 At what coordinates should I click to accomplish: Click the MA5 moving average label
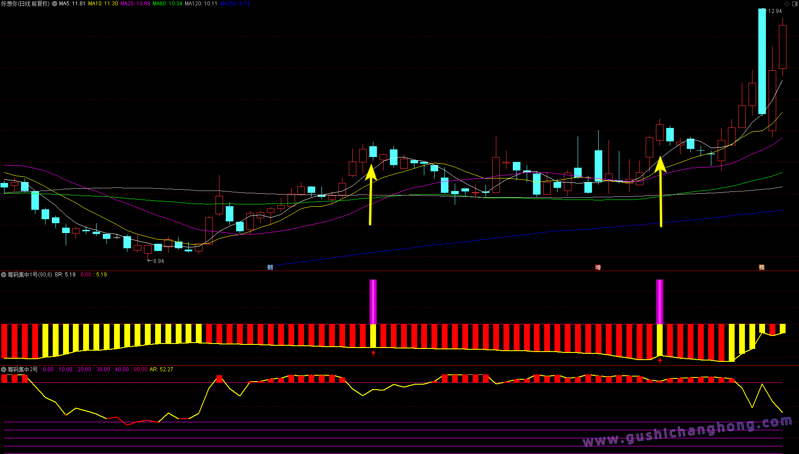coord(72,4)
